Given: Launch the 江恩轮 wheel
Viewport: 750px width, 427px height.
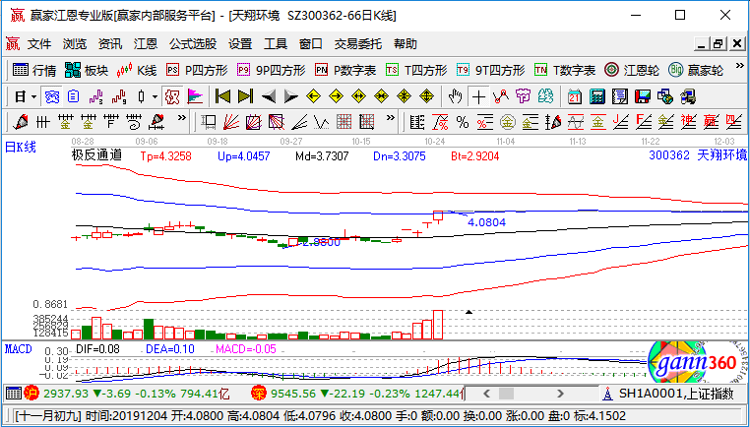Looking at the screenshot, I should pyautogui.click(x=631, y=71).
